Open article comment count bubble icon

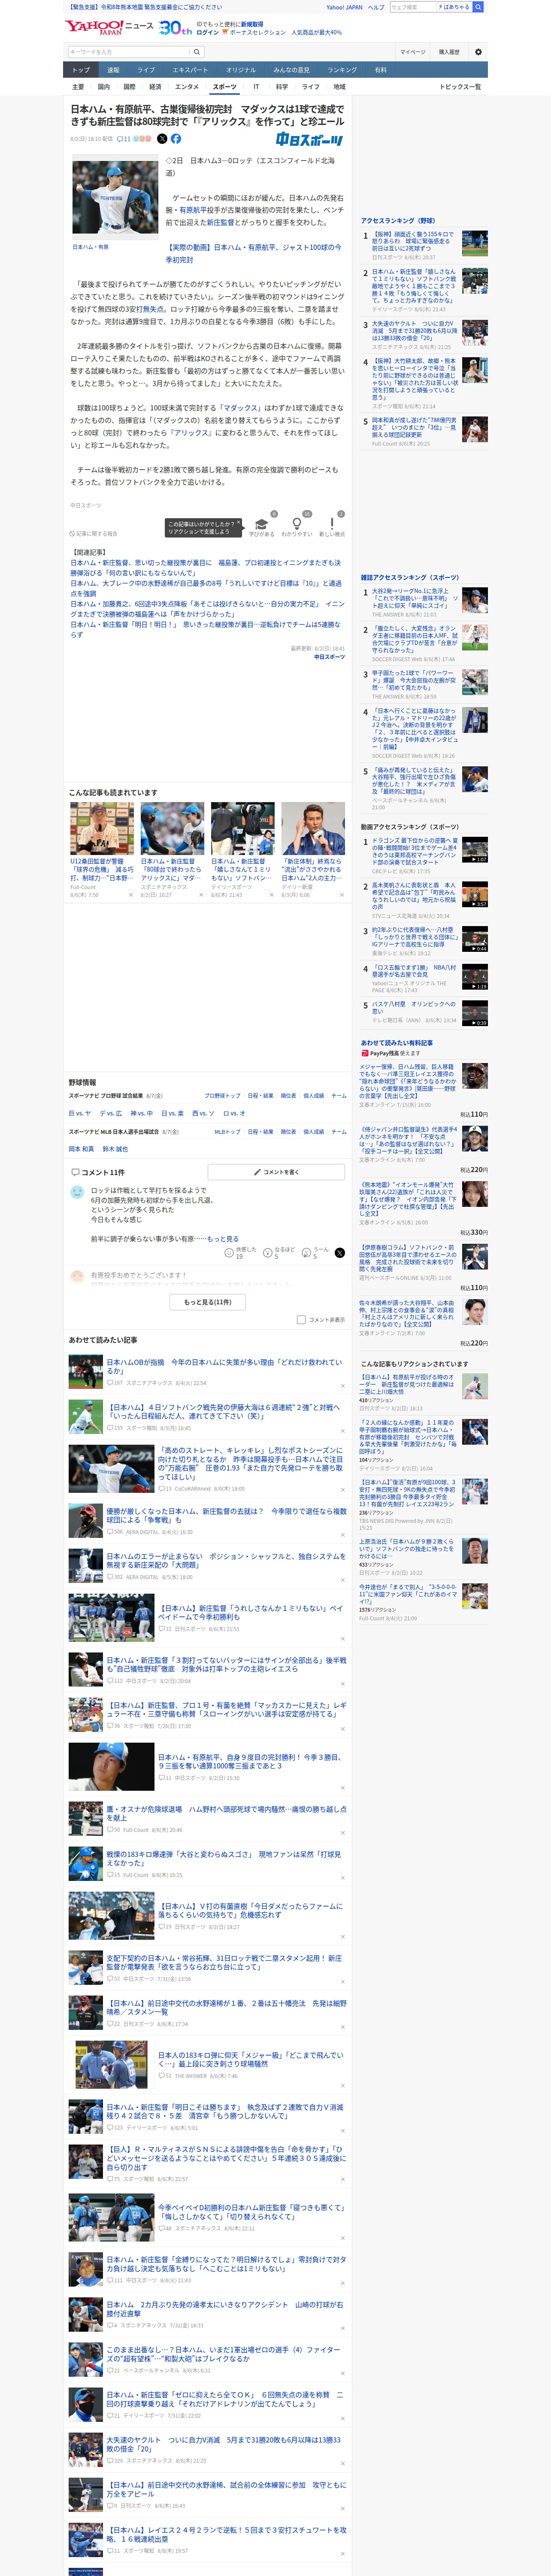tap(125, 139)
